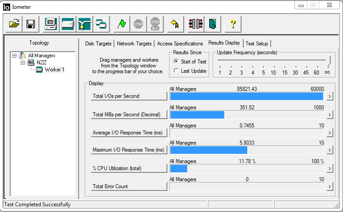This screenshot has height=212, width=343.
Task: Select the NZZ manager in topology
Action: pyautogui.click(x=41, y=63)
